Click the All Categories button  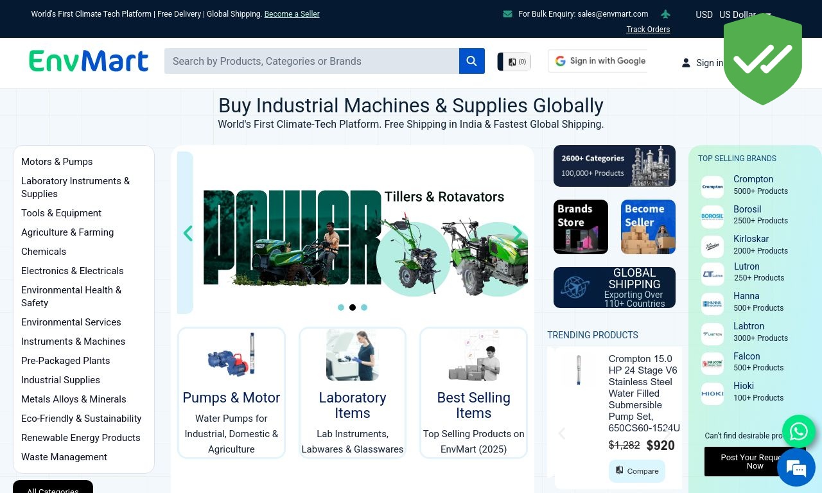point(53,487)
